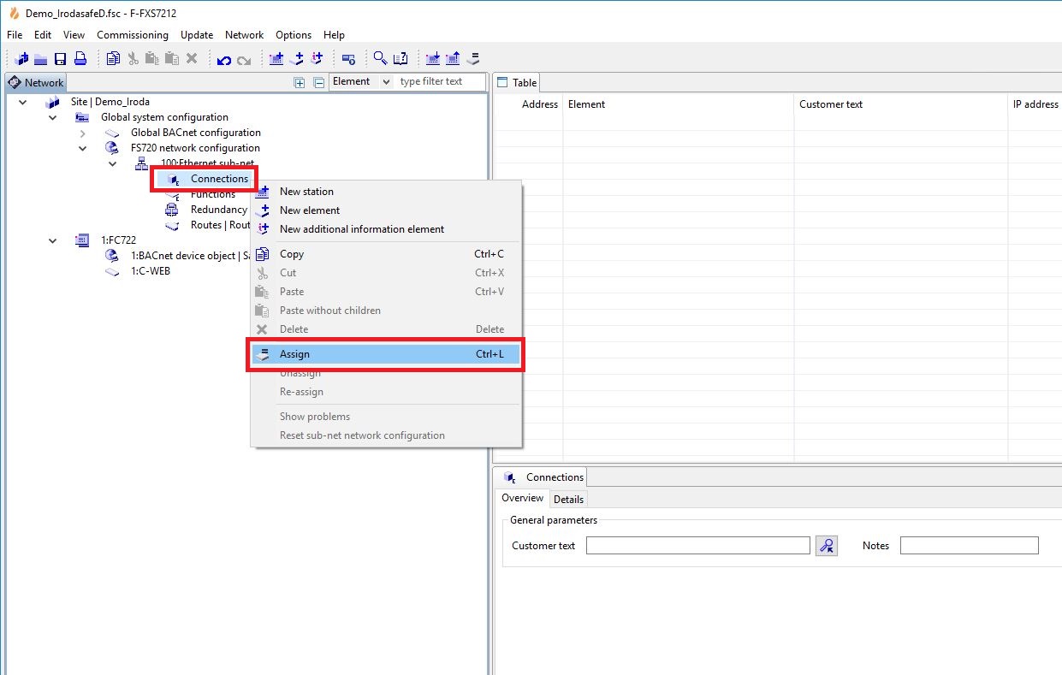The image size is (1062, 675).
Task: Select New element in context menu
Action: coord(310,210)
